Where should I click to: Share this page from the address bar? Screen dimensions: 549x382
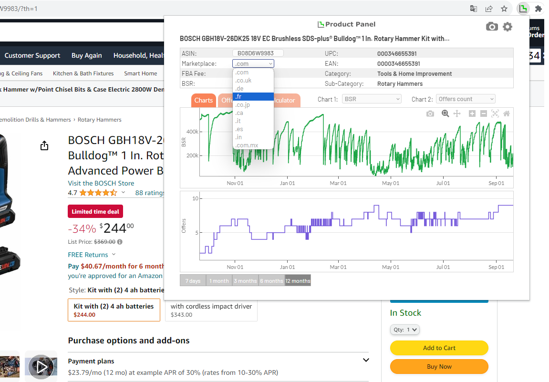click(489, 9)
